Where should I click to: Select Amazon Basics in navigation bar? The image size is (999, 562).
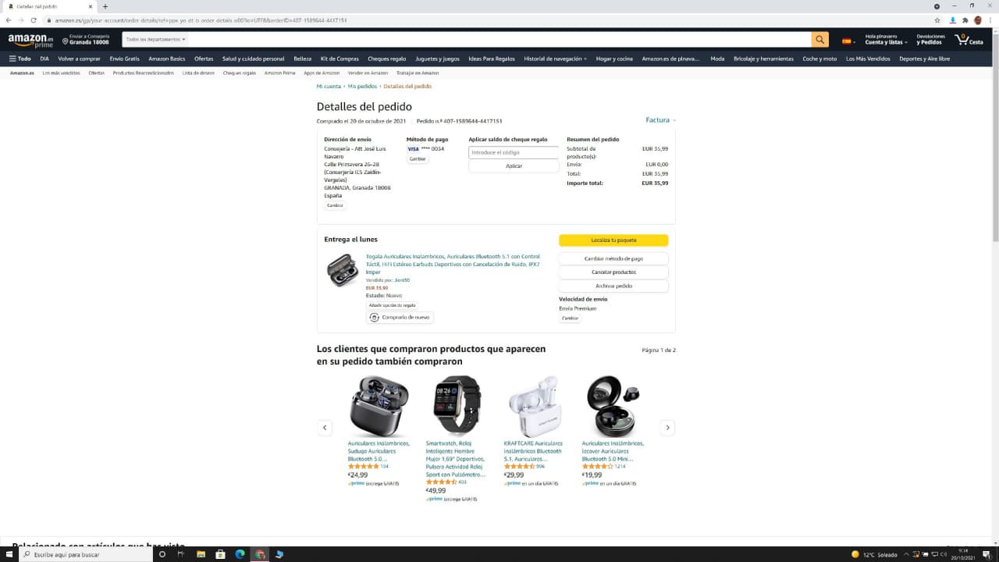(167, 59)
